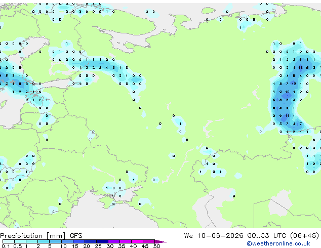321x248 pixels.
Task: Click the legend label '25'
Action: point(98,246)
